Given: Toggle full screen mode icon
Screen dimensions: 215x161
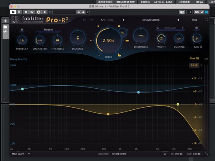Looking at the screenshot, I should 206,20.
